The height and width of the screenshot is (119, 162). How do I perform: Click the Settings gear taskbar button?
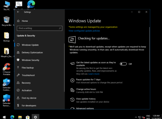pos(35,117)
